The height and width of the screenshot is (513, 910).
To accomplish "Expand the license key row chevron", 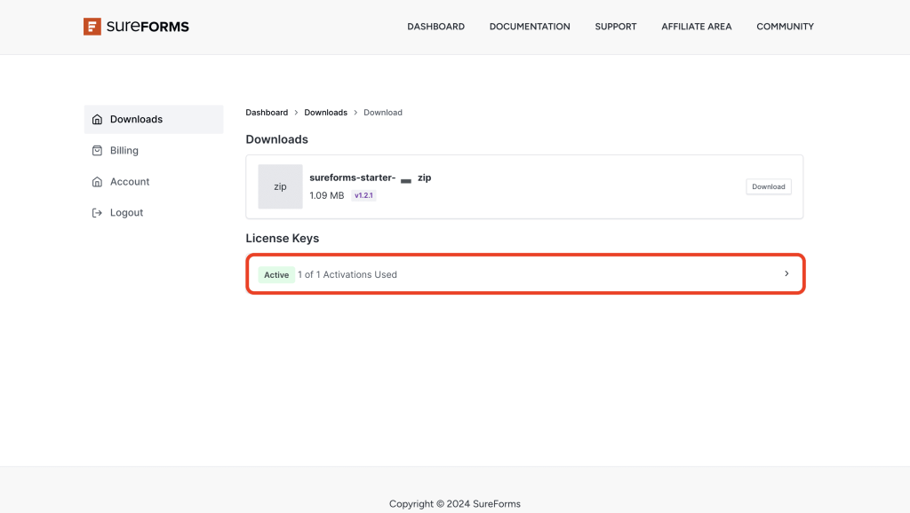I will [786, 273].
